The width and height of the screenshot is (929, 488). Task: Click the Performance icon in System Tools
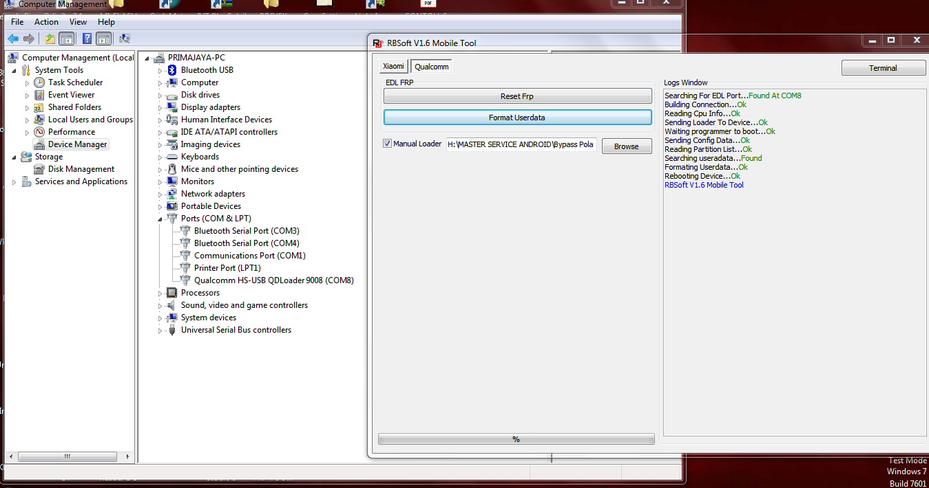[39, 132]
